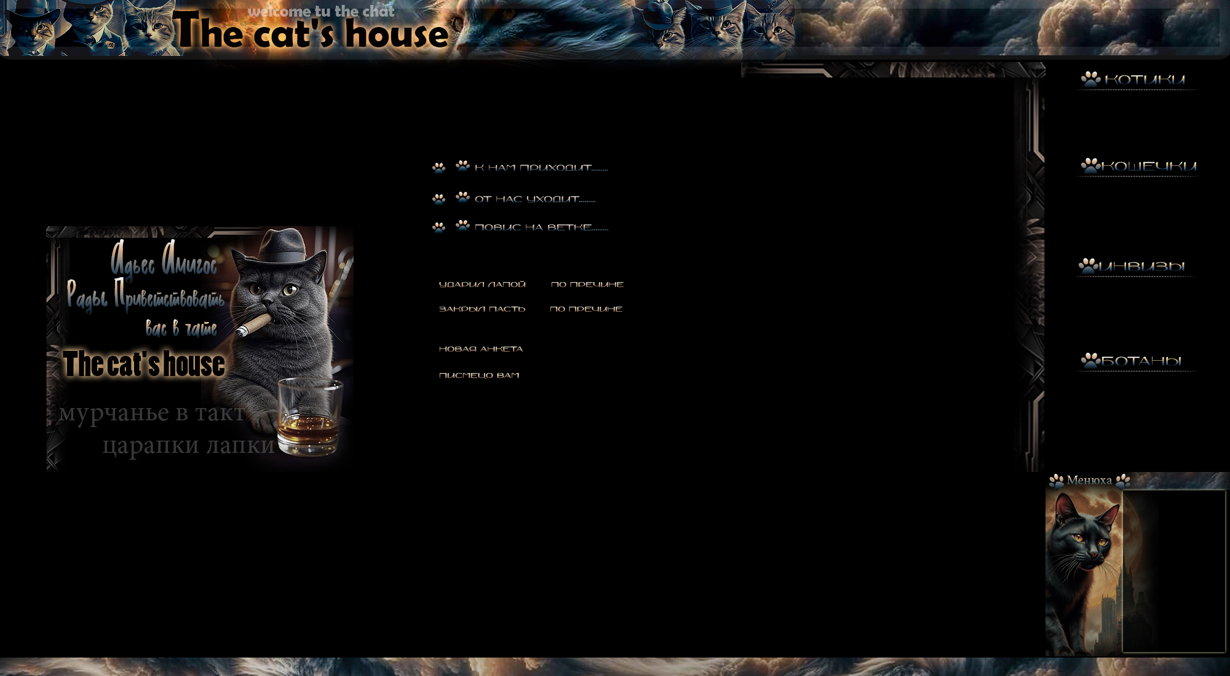This screenshot has width=1230, height=676.
Task: Select the К НАМ ПРИХОДИТ text
Action: click(x=540, y=168)
